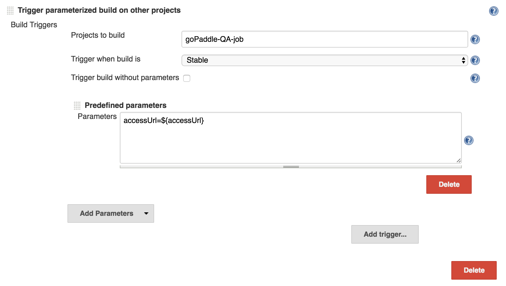
Task: Open help for Trigger parameterized build section
Action: click(493, 11)
